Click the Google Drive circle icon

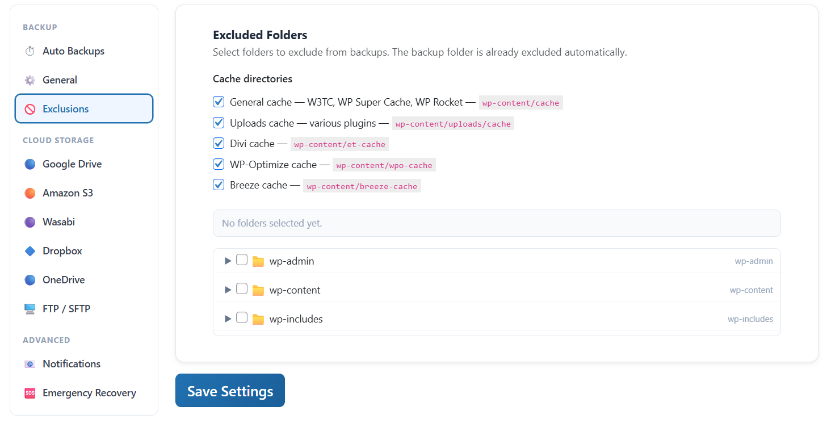tap(30, 164)
